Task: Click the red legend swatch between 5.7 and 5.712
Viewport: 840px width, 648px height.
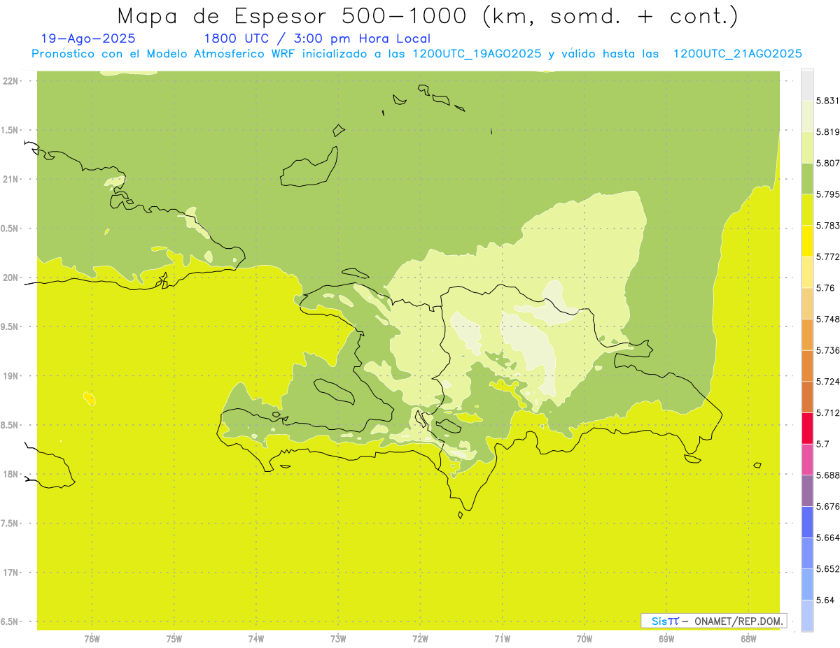Action: pyautogui.click(x=807, y=428)
